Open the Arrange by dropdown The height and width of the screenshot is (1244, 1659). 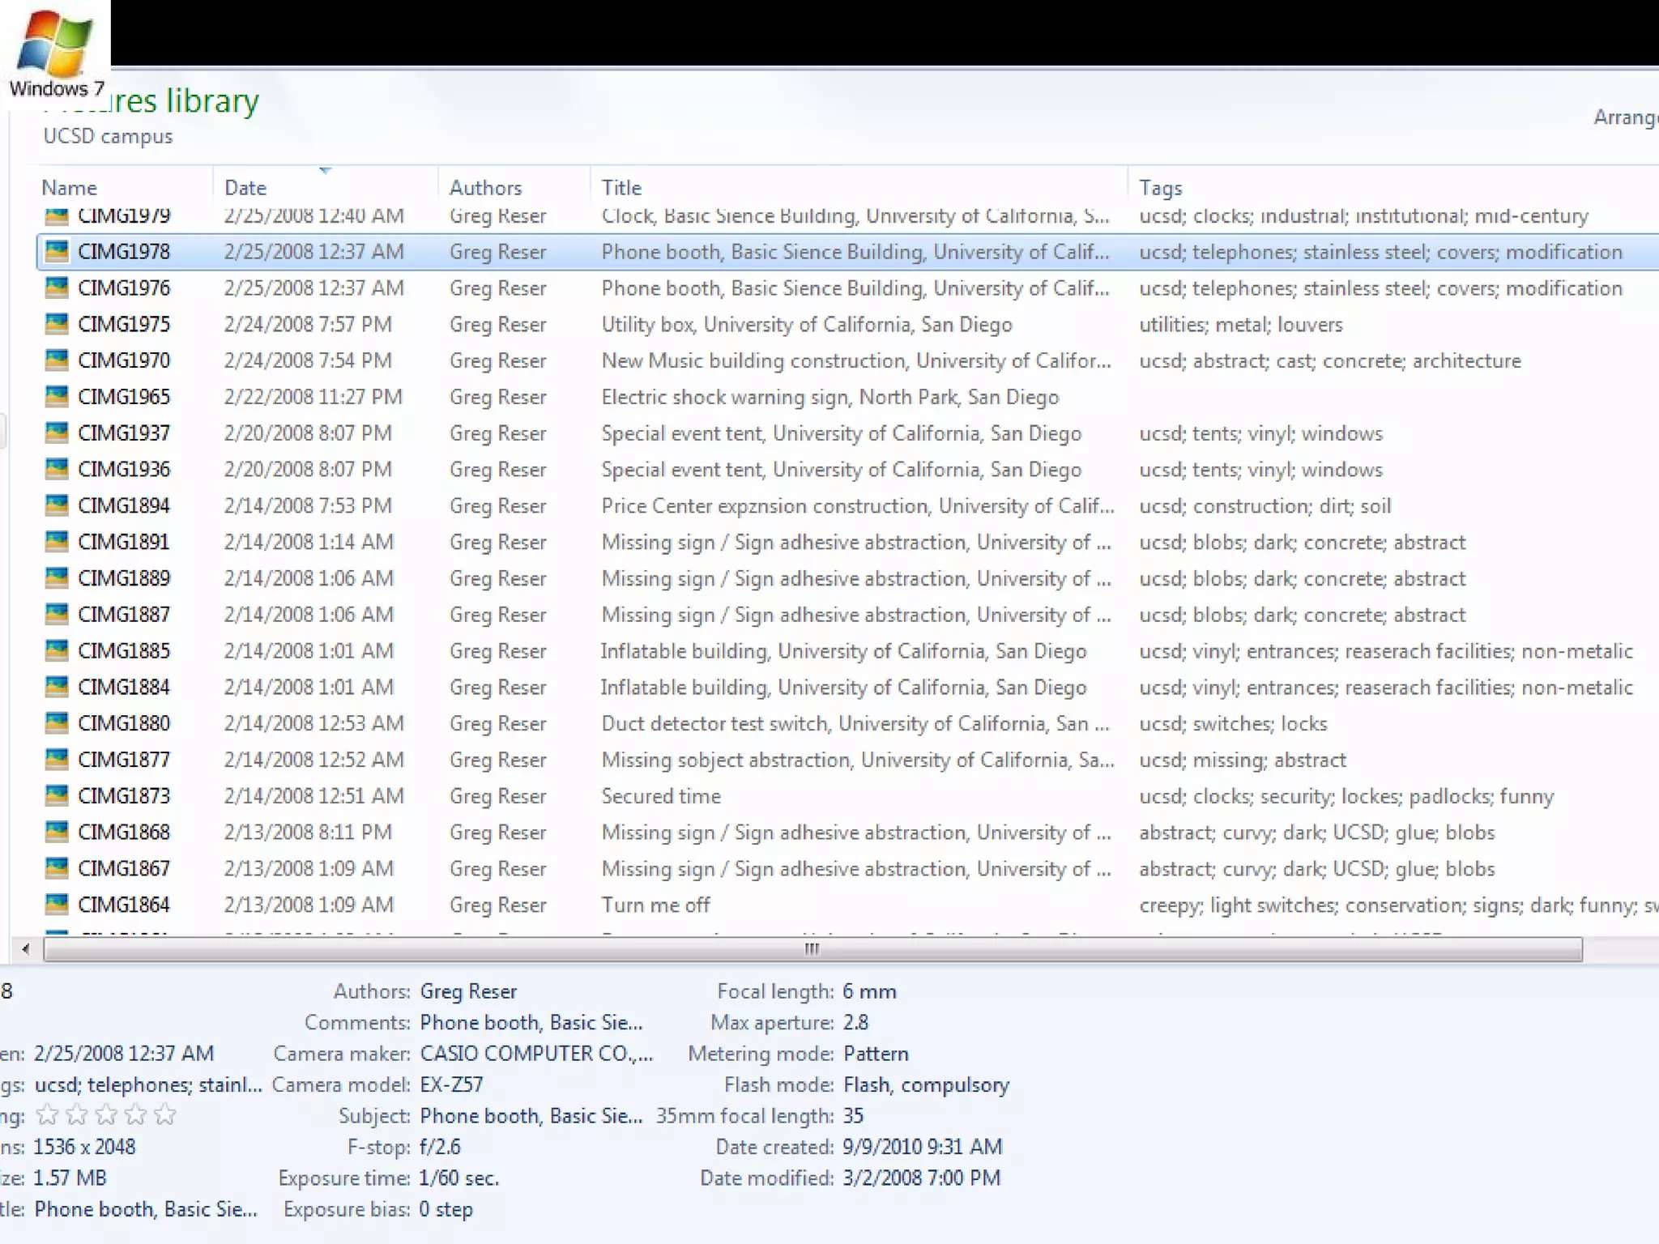point(1624,117)
